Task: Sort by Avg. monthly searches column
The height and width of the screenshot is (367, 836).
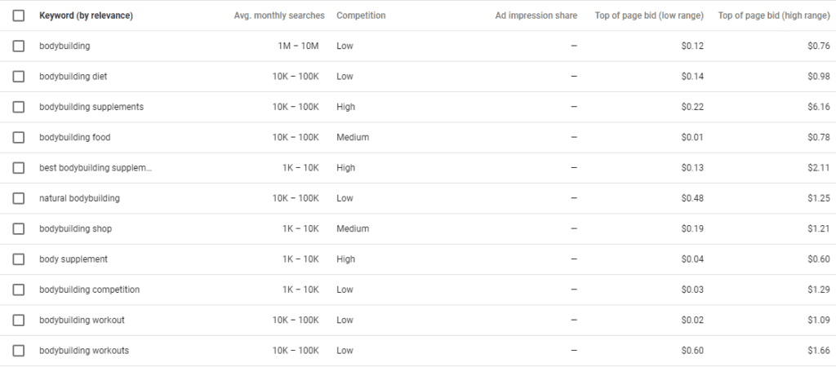Action: pyautogui.click(x=279, y=15)
